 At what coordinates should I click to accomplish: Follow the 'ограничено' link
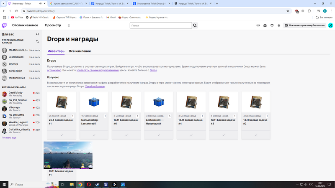pos(54,70)
